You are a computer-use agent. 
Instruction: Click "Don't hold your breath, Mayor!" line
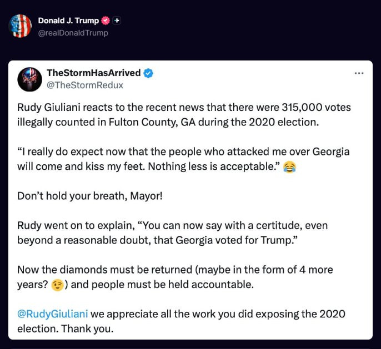coord(86,196)
